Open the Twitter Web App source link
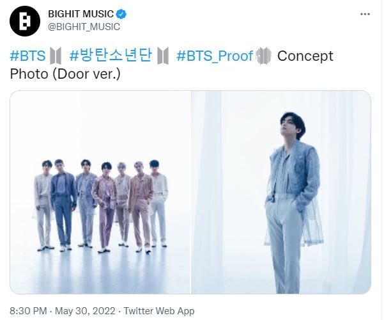The height and width of the screenshot is (320, 384). (159, 311)
